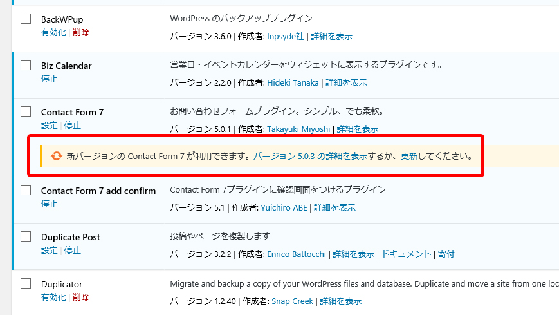View バージョン 5.0.3 の詳細を表示 link
Viewport: 559px width, 315px height.
310,156
